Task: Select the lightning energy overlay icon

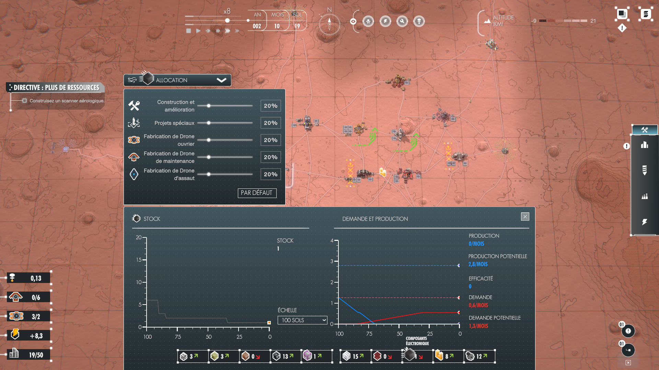Action: click(x=385, y=22)
